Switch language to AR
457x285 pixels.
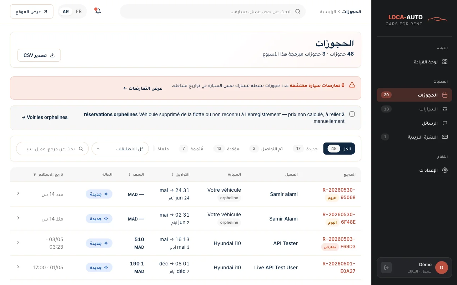coord(66,11)
